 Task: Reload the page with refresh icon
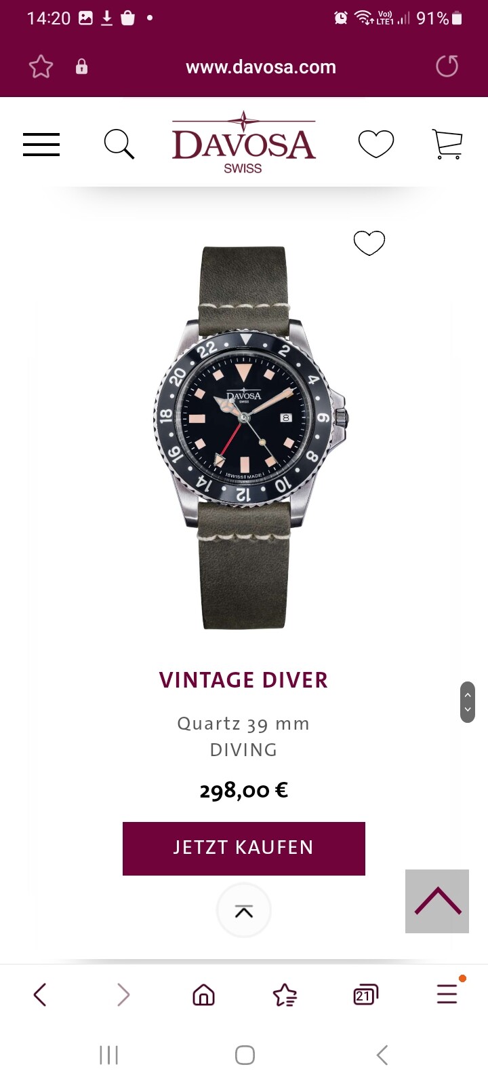(447, 67)
